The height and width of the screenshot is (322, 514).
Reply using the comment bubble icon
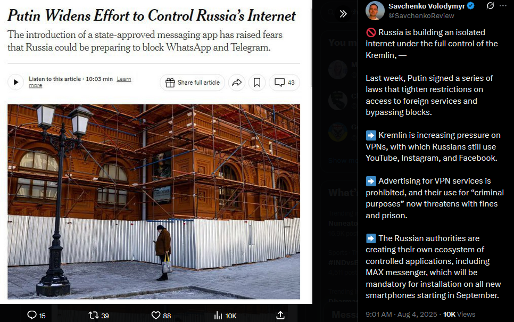(32, 315)
